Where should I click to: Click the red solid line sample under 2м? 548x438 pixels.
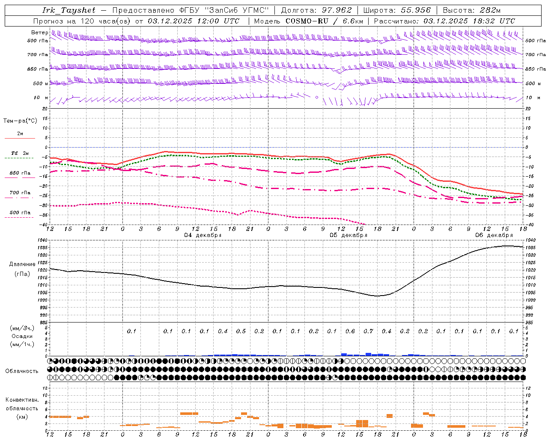pyautogui.click(x=20, y=139)
